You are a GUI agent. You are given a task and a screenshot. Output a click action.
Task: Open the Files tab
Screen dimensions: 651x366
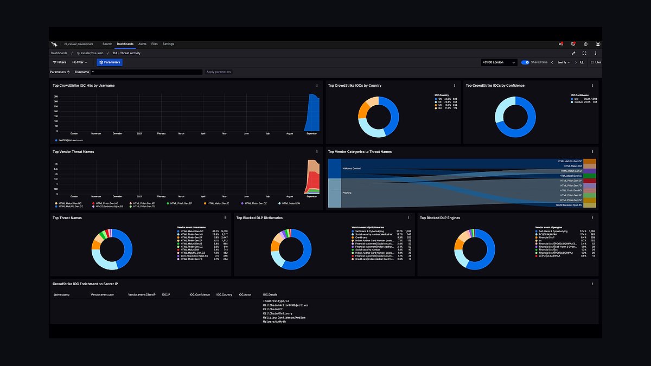click(155, 44)
